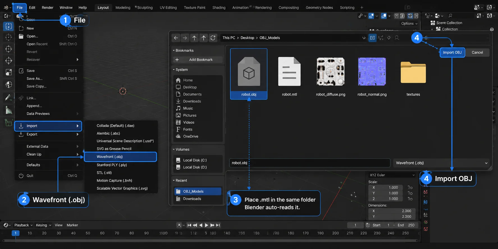This screenshot has width=498, height=249.
Task: Switch to the Shading workspace tab
Action: click(x=219, y=8)
